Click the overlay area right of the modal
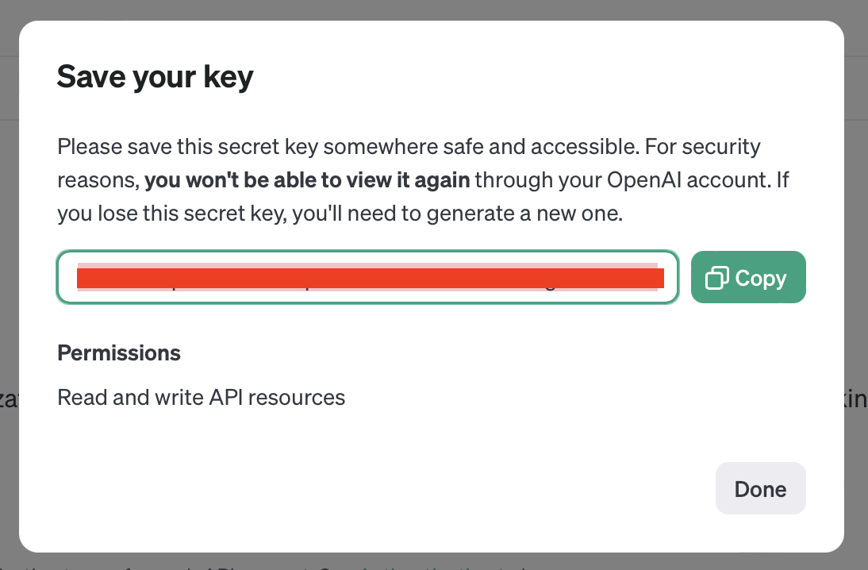 857,286
